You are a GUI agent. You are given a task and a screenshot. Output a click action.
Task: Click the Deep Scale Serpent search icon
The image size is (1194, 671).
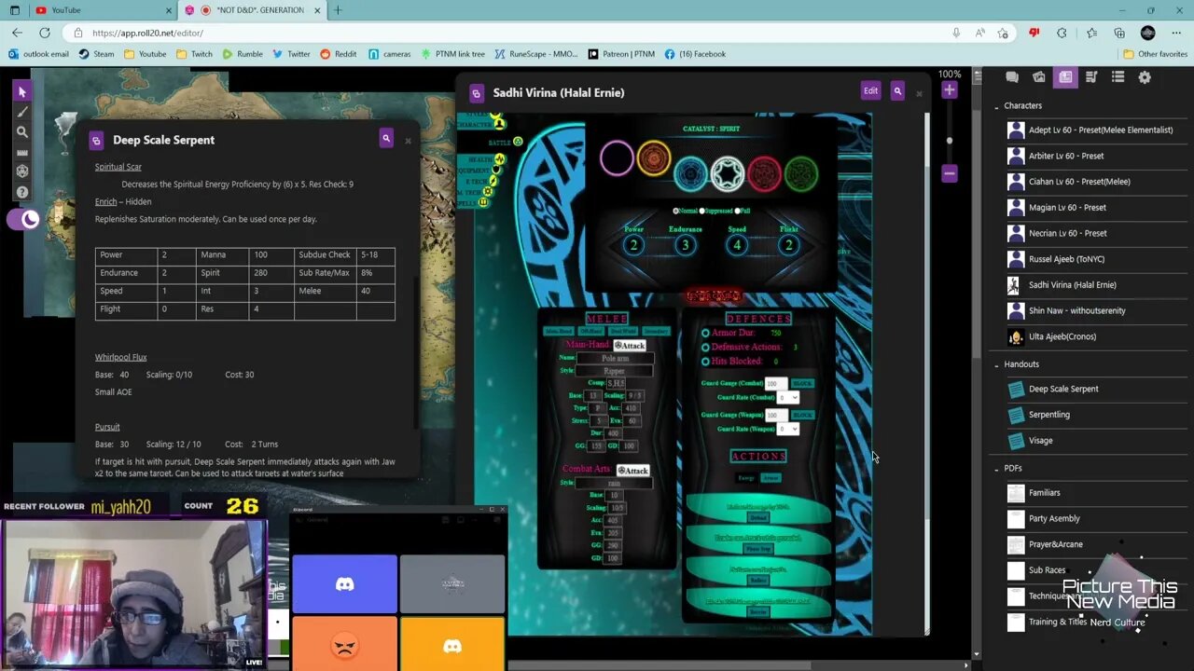coord(386,138)
